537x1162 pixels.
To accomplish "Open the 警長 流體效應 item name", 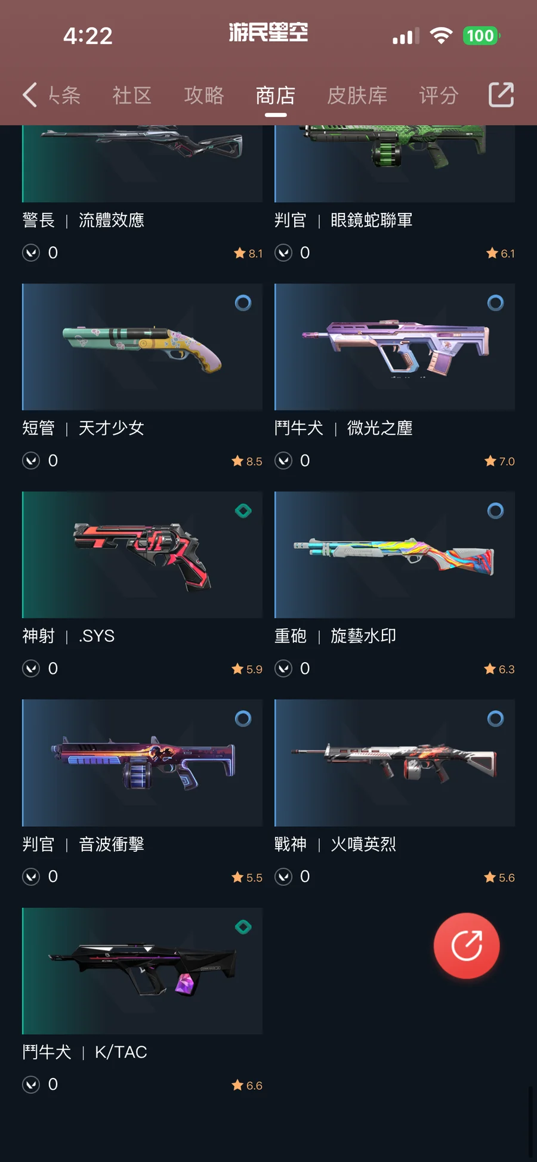I will pyautogui.click(x=84, y=220).
